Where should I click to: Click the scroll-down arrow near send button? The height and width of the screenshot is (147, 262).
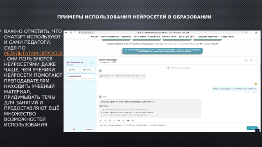(x=257, y=131)
